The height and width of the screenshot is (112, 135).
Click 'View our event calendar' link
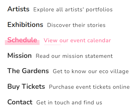(x=77, y=40)
